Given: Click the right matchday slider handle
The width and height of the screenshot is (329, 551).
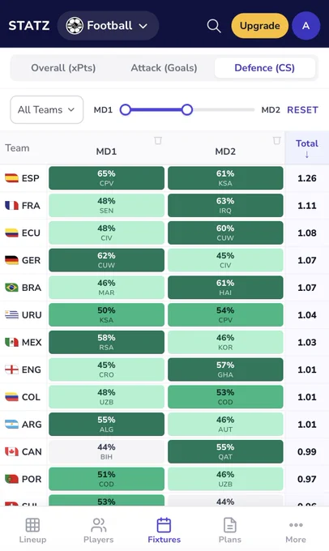Looking at the screenshot, I should pyautogui.click(x=187, y=109).
